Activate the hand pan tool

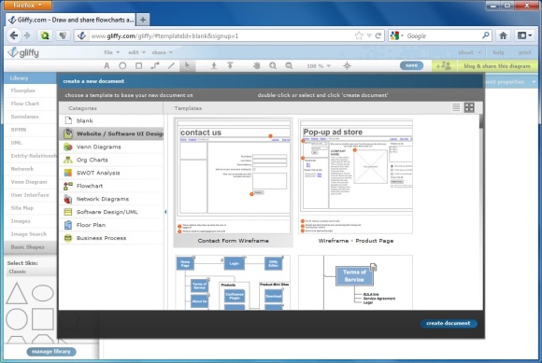tap(256, 65)
